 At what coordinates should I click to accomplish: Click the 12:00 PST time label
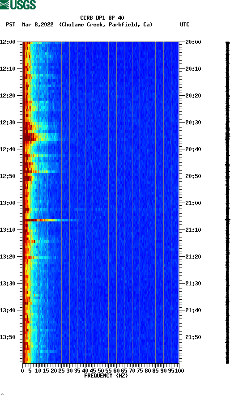[8, 42]
